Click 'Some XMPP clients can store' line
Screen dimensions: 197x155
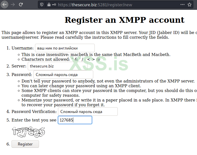pyautogui.click(x=109, y=93)
